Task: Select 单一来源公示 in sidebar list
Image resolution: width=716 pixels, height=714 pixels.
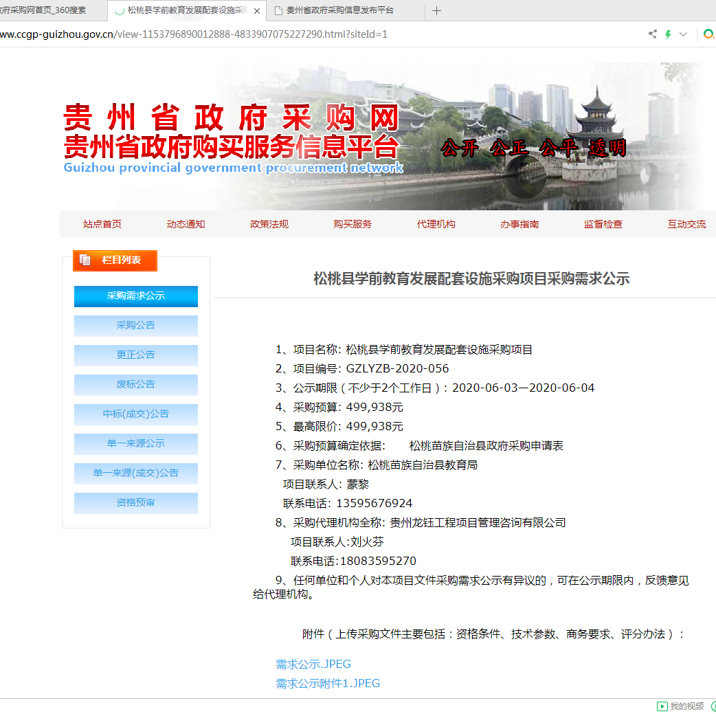Action: 136,443
